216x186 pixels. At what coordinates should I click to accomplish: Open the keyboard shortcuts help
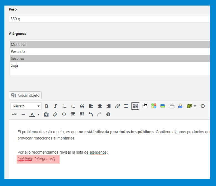[108, 114]
